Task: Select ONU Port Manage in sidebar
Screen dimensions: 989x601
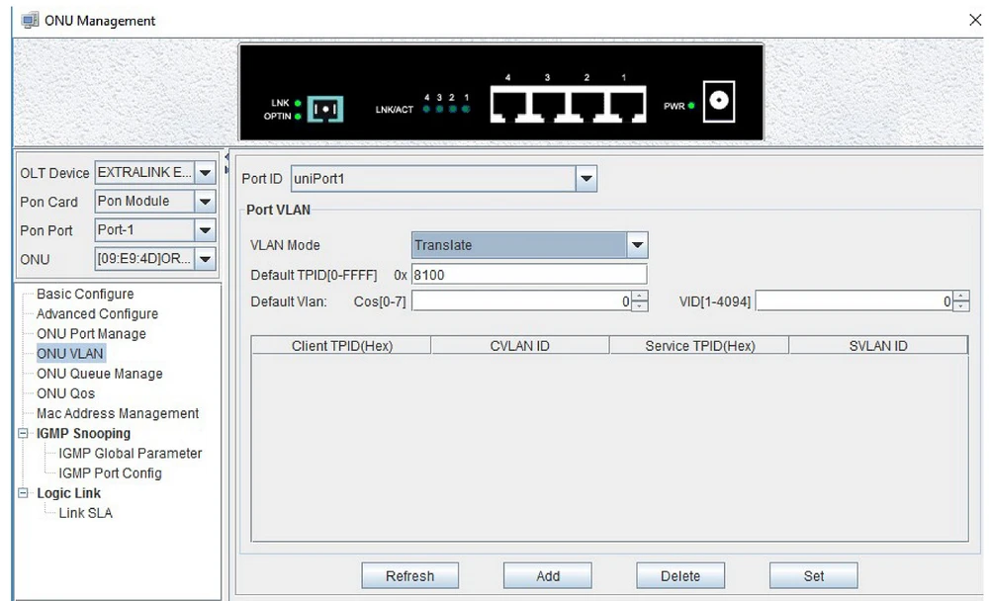Action: [91, 334]
